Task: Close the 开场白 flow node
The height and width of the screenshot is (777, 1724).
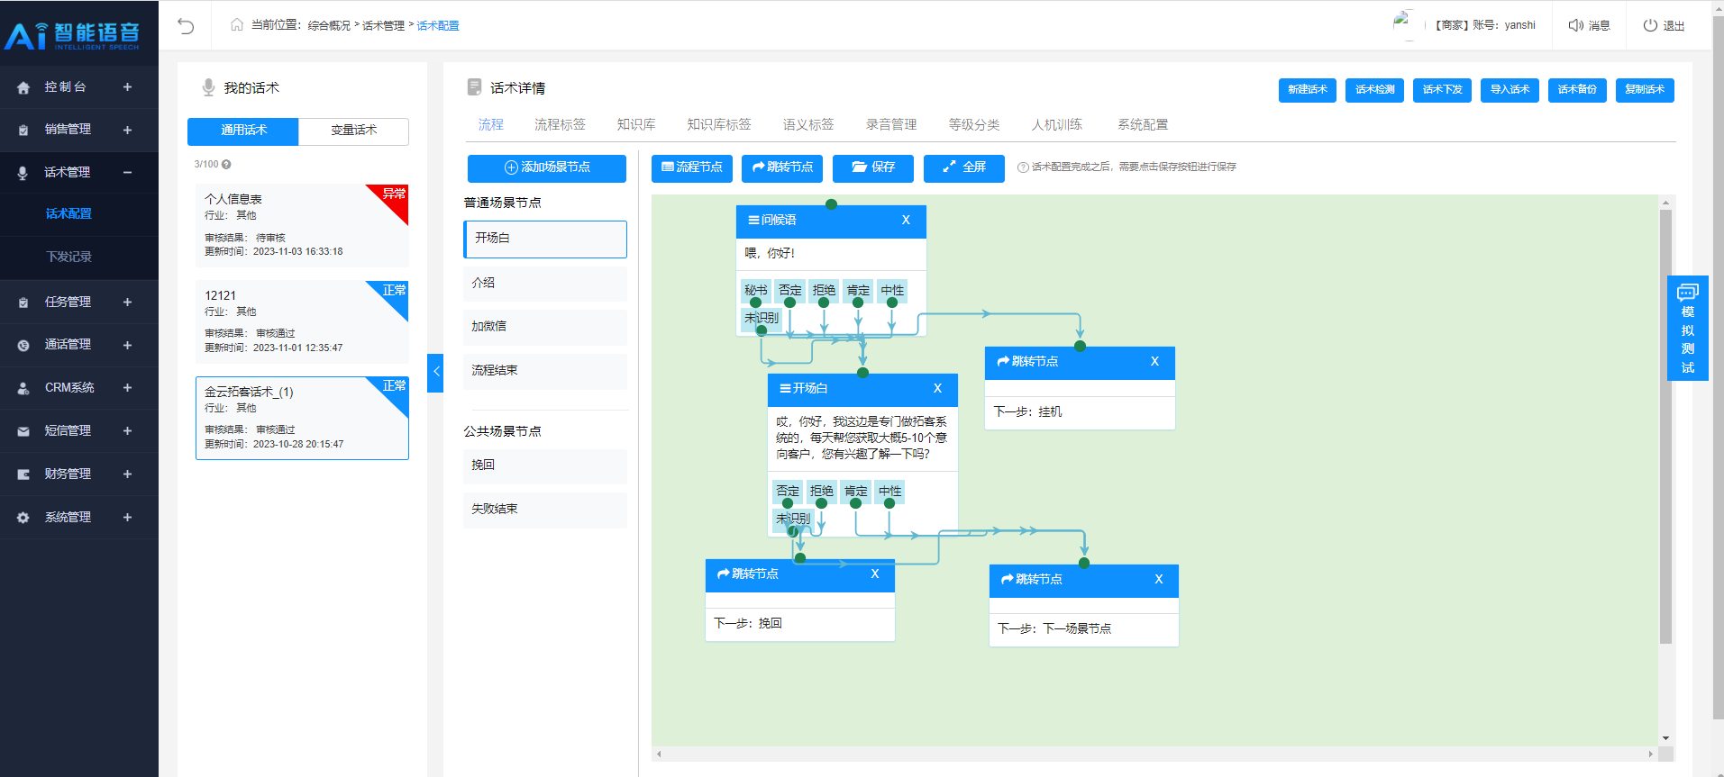Action: pyautogui.click(x=937, y=388)
